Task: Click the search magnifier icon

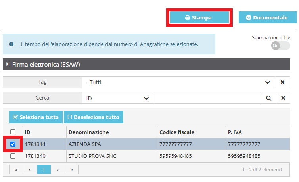Action: [x=268, y=98]
